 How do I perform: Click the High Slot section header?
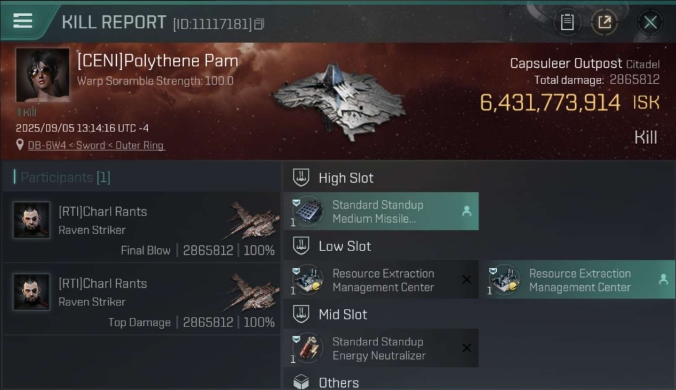point(333,178)
